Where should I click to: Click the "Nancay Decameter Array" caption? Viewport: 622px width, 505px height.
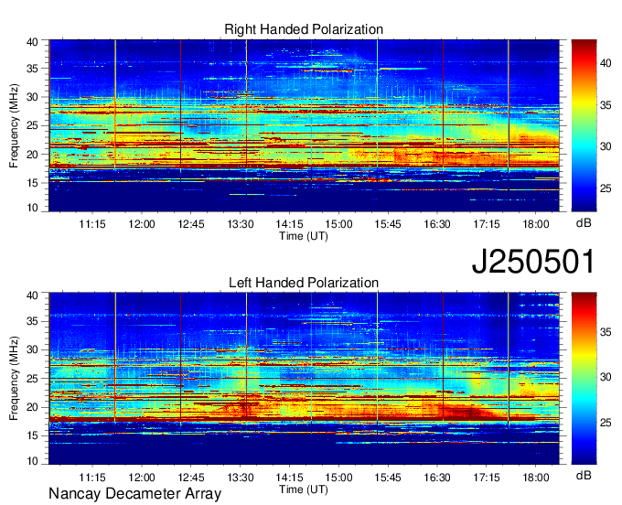tap(134, 494)
